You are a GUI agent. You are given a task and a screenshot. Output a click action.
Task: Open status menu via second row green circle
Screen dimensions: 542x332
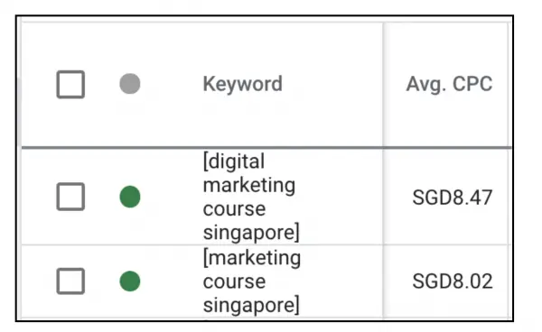130,281
